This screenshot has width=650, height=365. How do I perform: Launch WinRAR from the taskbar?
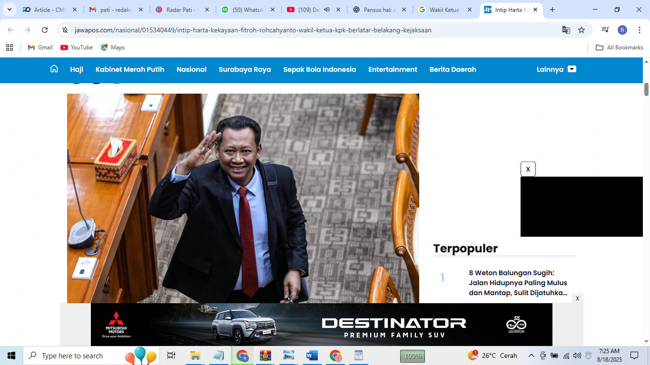coord(265,355)
